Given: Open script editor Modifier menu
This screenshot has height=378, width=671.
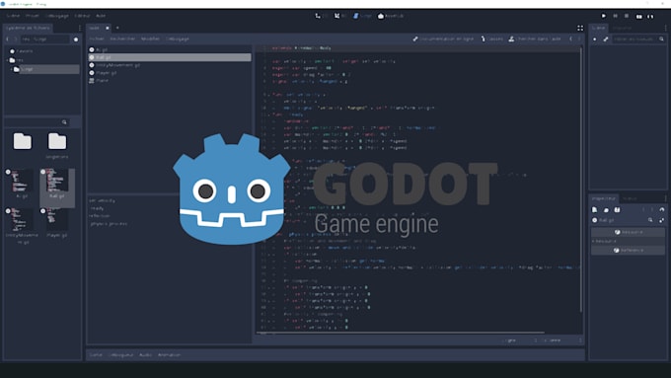Looking at the screenshot, I should click(x=150, y=38).
